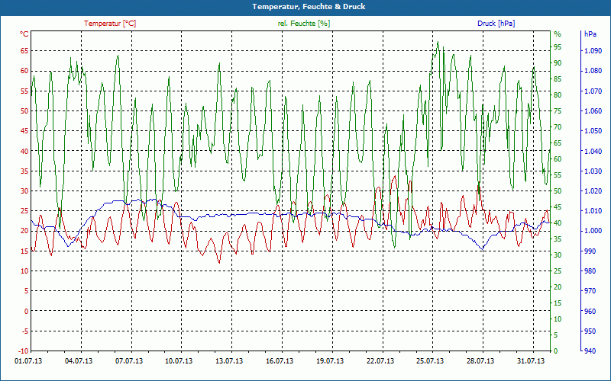Click the date label 28.07.13
The height and width of the screenshot is (381, 611).
pyautogui.click(x=481, y=361)
